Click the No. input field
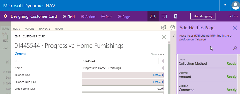 pyautogui.click(x=120, y=61)
